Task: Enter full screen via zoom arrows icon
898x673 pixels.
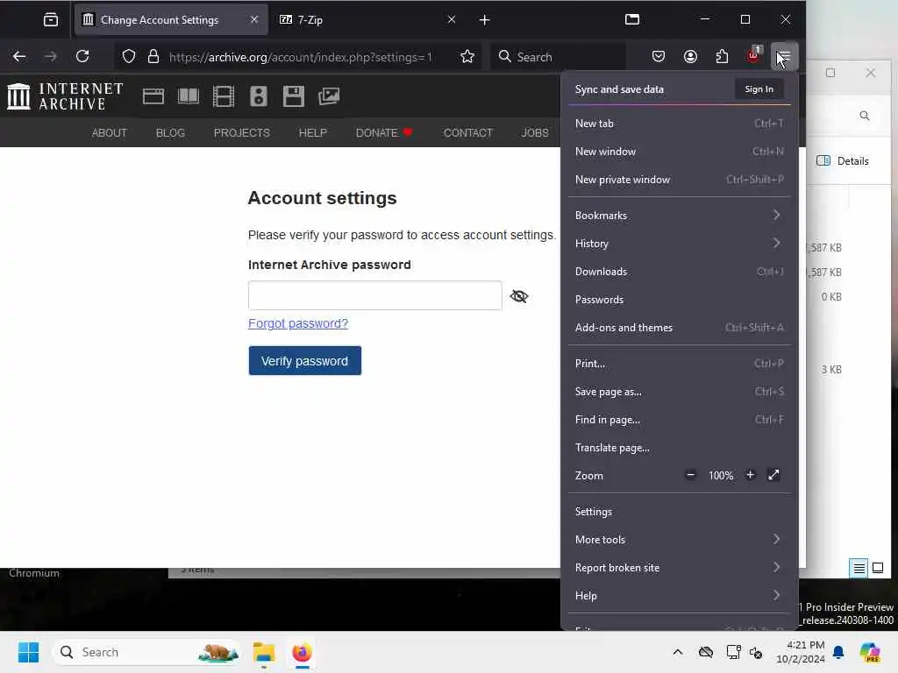Action: tap(773, 475)
